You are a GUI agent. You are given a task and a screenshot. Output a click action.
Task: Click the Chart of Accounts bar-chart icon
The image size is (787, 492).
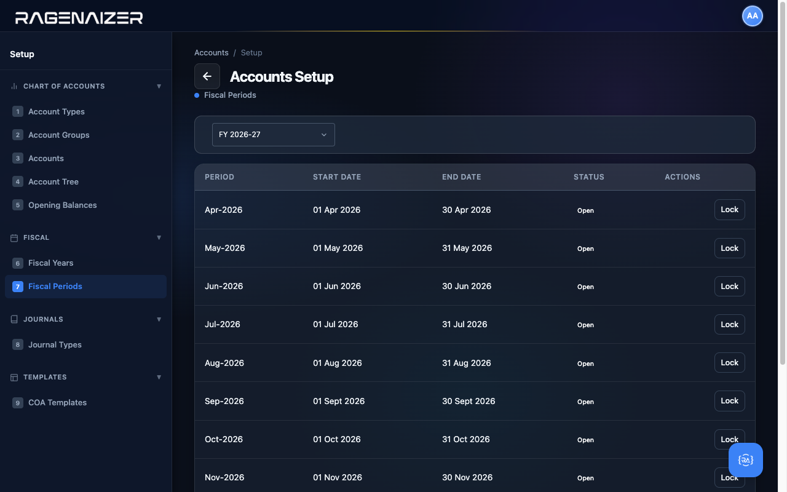pos(14,86)
